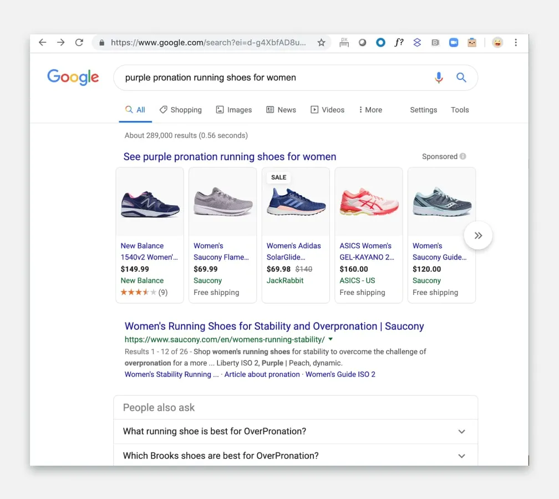Go back with the browser back arrow
Screen dimensions: 559x499
(x=42, y=42)
